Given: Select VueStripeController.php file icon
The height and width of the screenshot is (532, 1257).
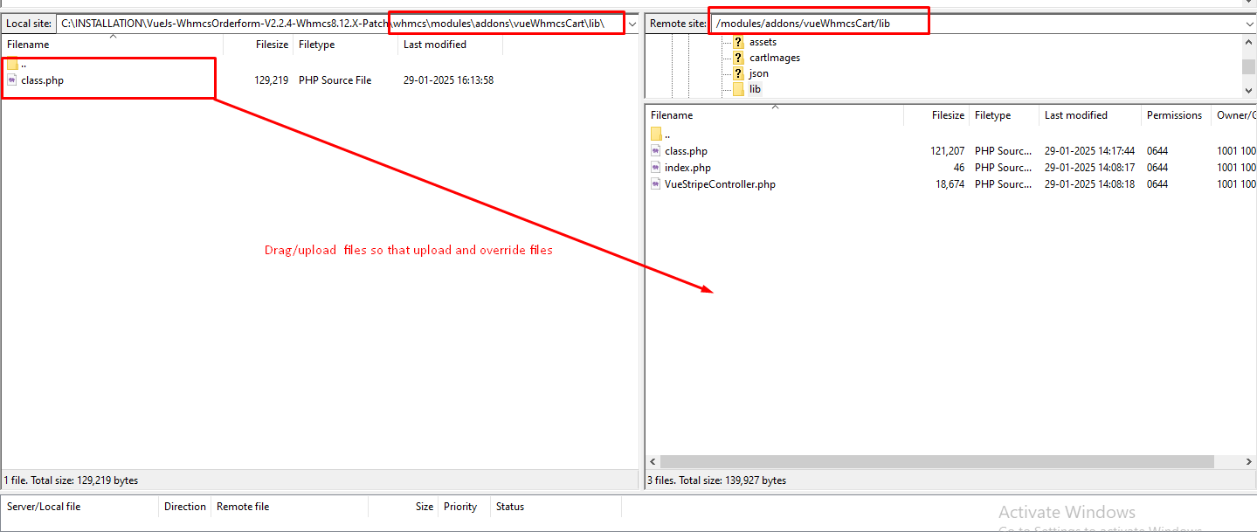Looking at the screenshot, I should pyautogui.click(x=656, y=184).
